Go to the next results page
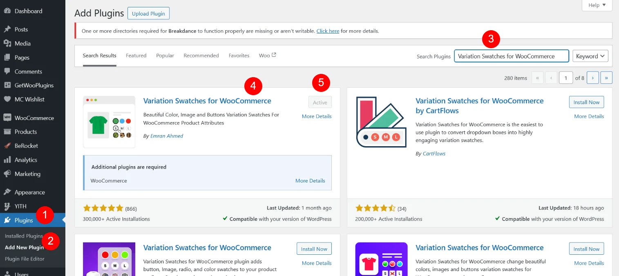 (593, 78)
